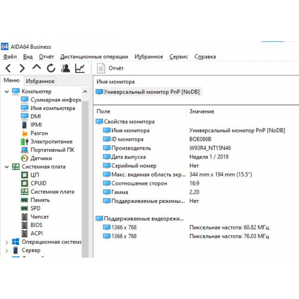Open user management with the person icon
The image size is (299, 299).
(x=65, y=68)
